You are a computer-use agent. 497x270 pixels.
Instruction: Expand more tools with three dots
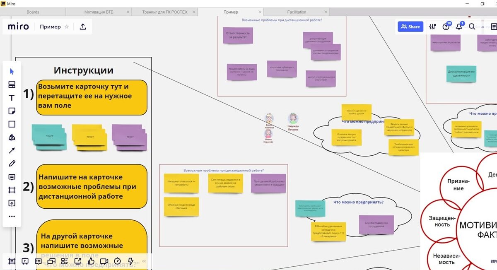coord(12,216)
